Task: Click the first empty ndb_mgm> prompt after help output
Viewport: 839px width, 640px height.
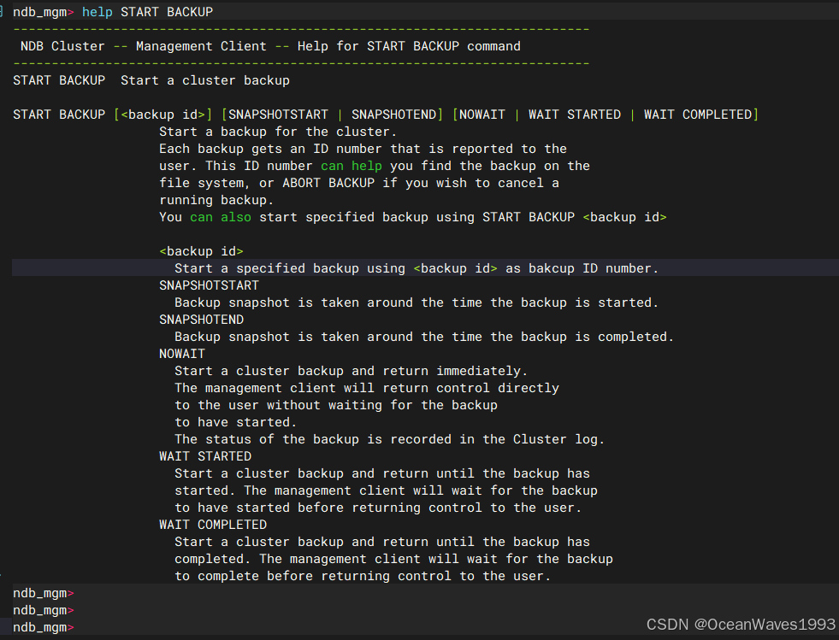Action: click(x=44, y=594)
